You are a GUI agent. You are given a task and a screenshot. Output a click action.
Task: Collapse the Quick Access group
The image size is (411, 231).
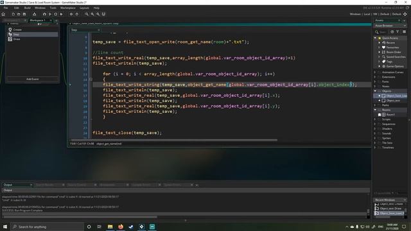click(375, 38)
